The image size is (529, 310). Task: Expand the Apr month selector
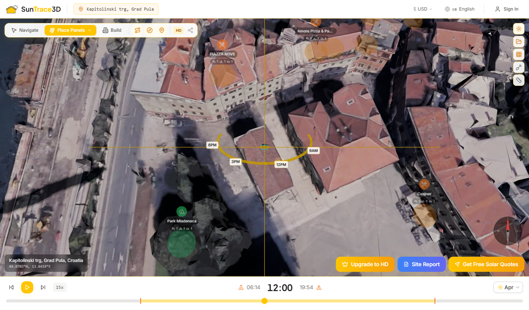(508, 287)
